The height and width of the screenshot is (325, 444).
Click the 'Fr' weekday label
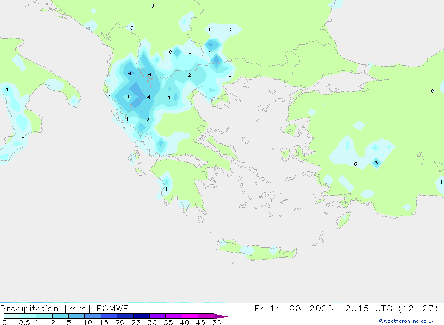(259, 308)
